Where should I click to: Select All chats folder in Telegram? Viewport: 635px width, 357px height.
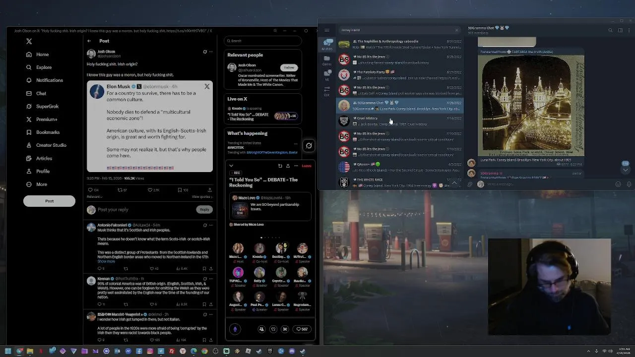coord(327,45)
